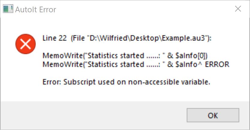Click the "Statistics started" string in second line
The height and width of the screenshot is (130, 250).
[116, 64]
